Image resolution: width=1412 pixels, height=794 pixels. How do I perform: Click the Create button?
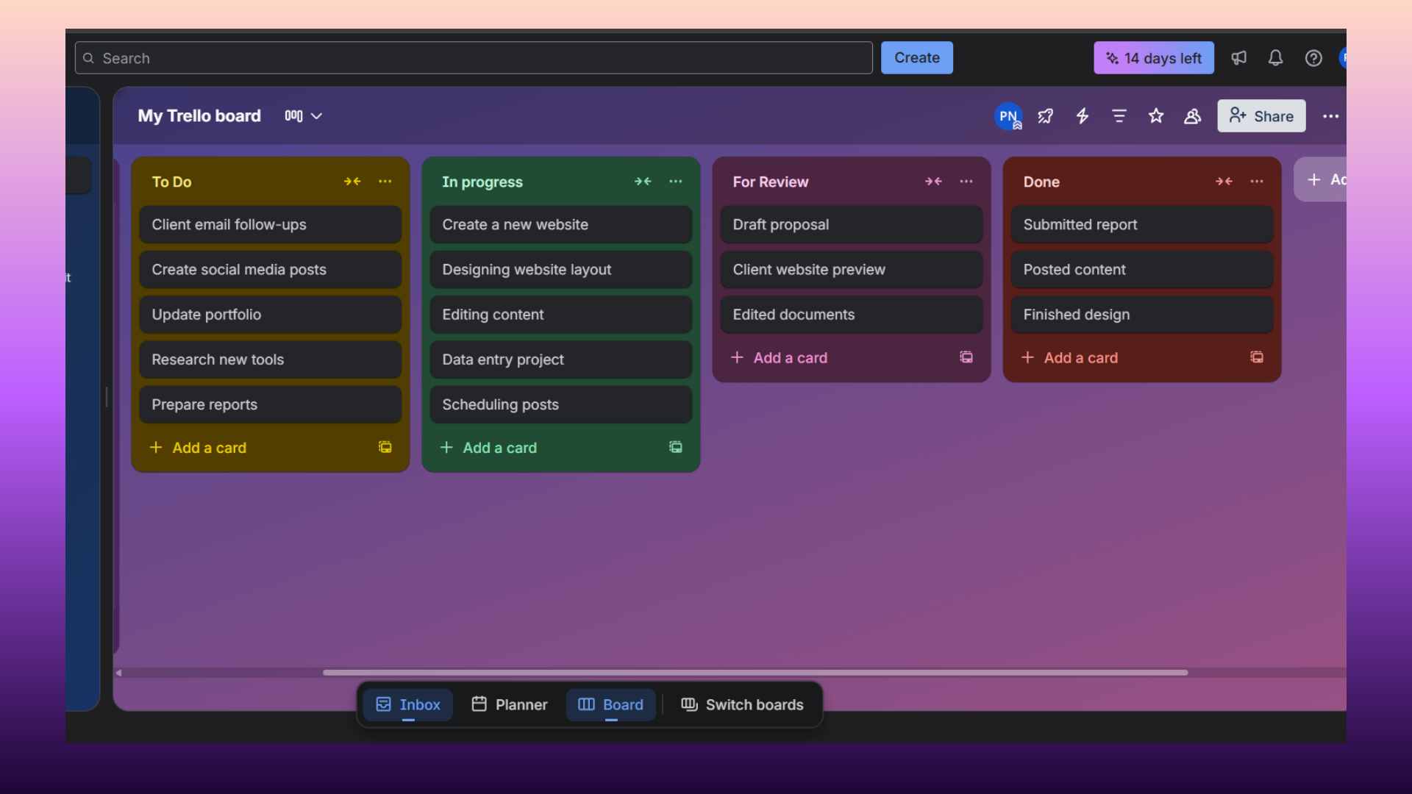(x=916, y=58)
